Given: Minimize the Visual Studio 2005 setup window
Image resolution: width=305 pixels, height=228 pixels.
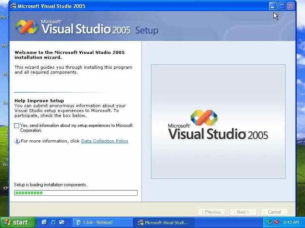Looking at the screenshot, I should pos(273,6).
